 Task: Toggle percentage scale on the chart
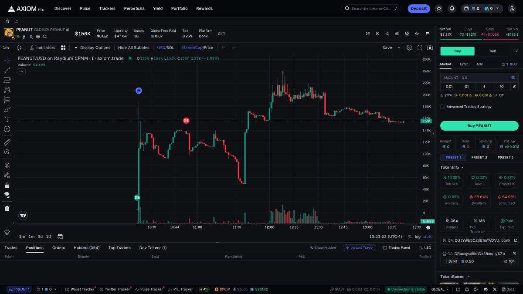(409, 237)
